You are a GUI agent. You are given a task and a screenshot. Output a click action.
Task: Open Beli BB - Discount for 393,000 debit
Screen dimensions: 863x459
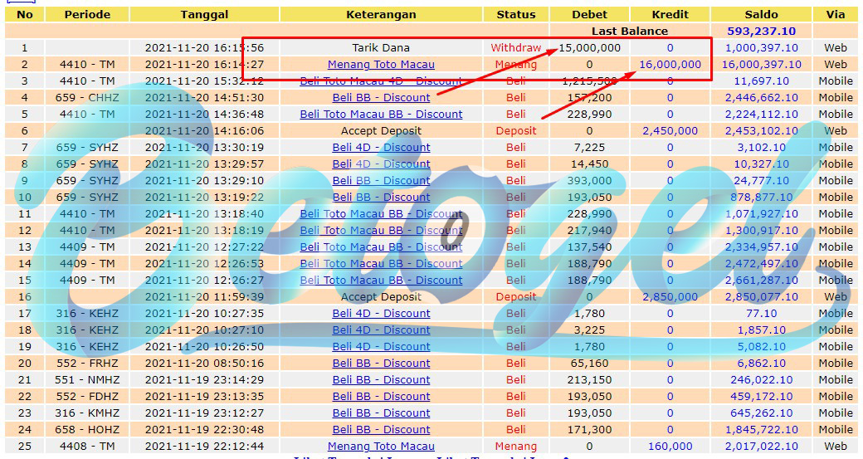point(381,180)
